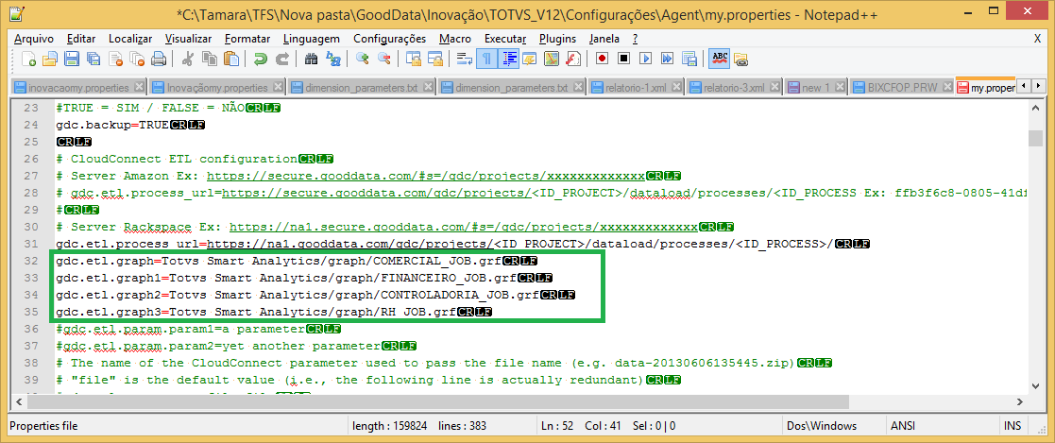
Task: Open the user-defined language dialog icon
Action: [530, 59]
